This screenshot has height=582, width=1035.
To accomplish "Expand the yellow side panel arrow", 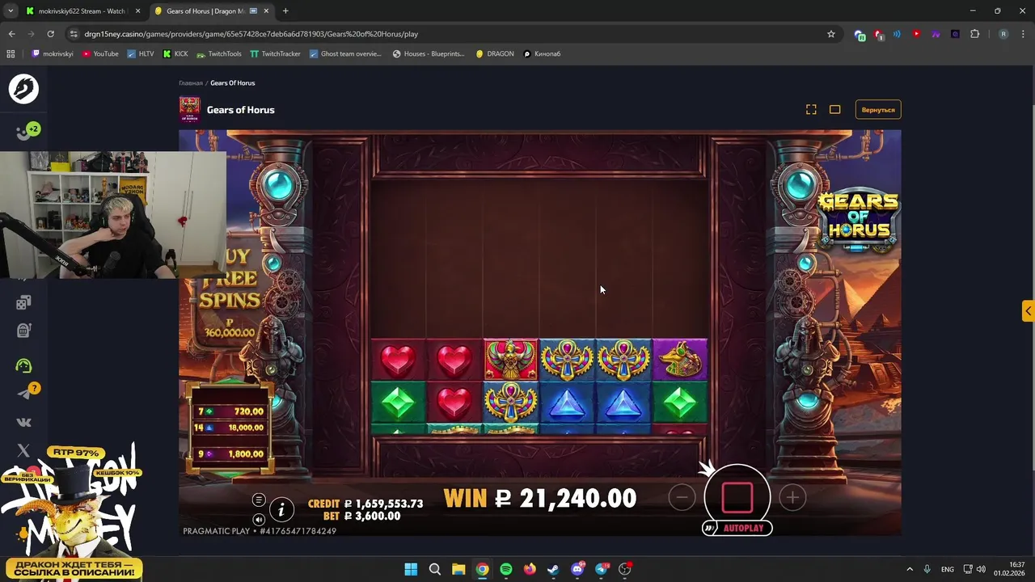I will click(1028, 310).
